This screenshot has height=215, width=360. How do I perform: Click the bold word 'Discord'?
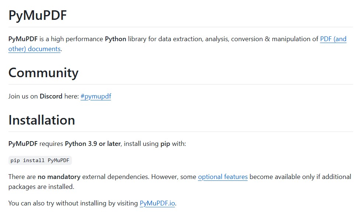(51, 96)
